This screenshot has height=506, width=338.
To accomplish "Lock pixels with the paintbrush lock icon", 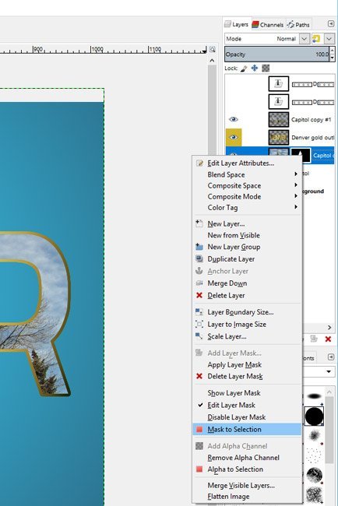I will (244, 69).
